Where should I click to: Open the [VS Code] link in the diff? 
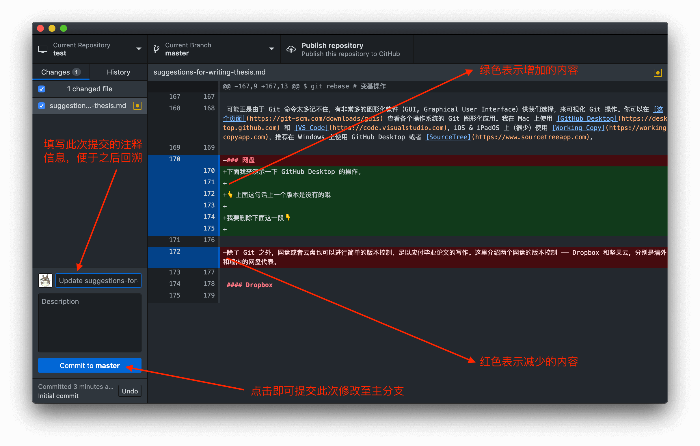point(312,128)
